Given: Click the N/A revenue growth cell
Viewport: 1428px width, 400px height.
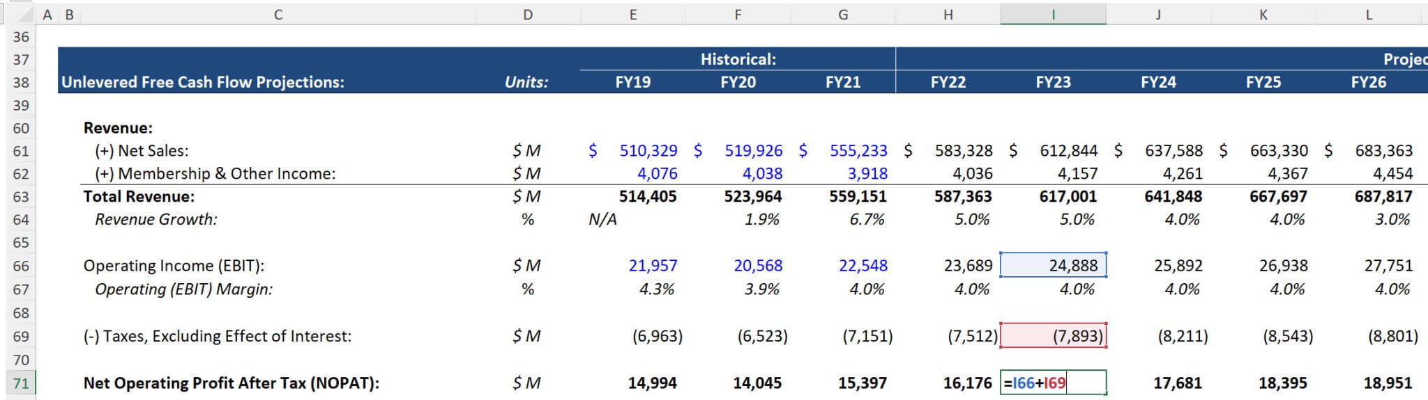Looking at the screenshot, I should [x=603, y=220].
